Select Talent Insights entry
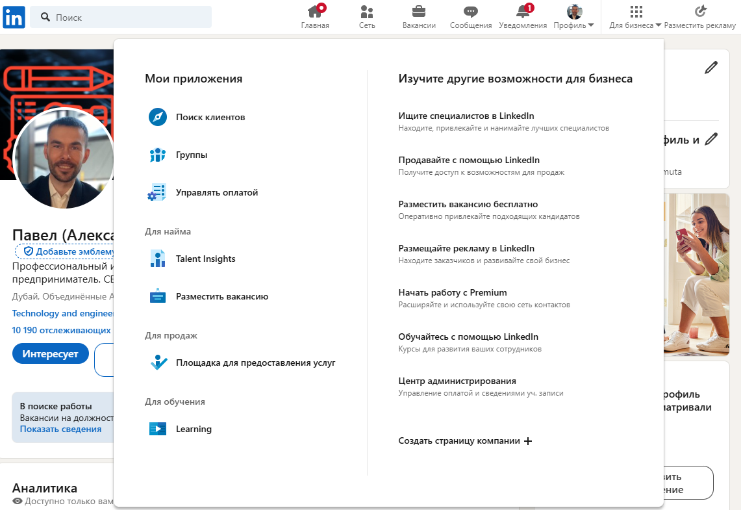The width and height of the screenshot is (741, 510). 206,259
